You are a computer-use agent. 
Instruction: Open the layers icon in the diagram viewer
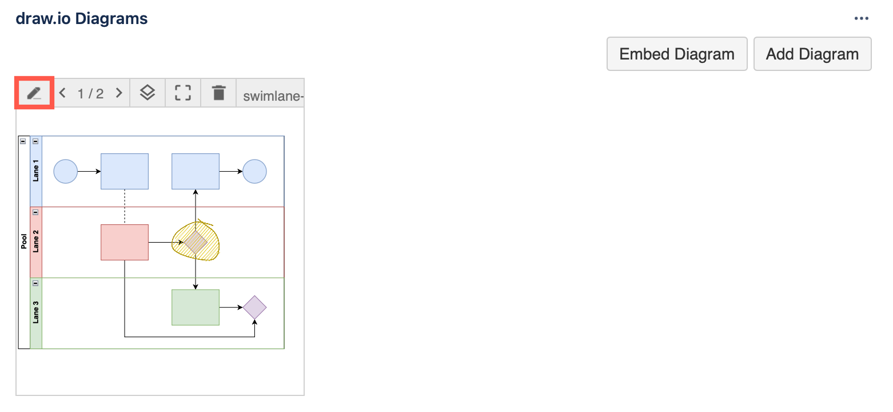(x=147, y=92)
